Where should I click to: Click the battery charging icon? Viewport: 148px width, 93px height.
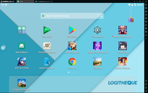coord(135,5)
